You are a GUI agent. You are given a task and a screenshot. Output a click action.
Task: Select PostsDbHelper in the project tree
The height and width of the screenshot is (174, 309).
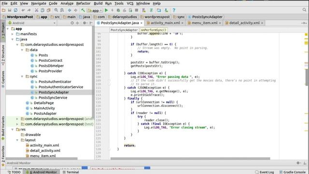[51, 66]
